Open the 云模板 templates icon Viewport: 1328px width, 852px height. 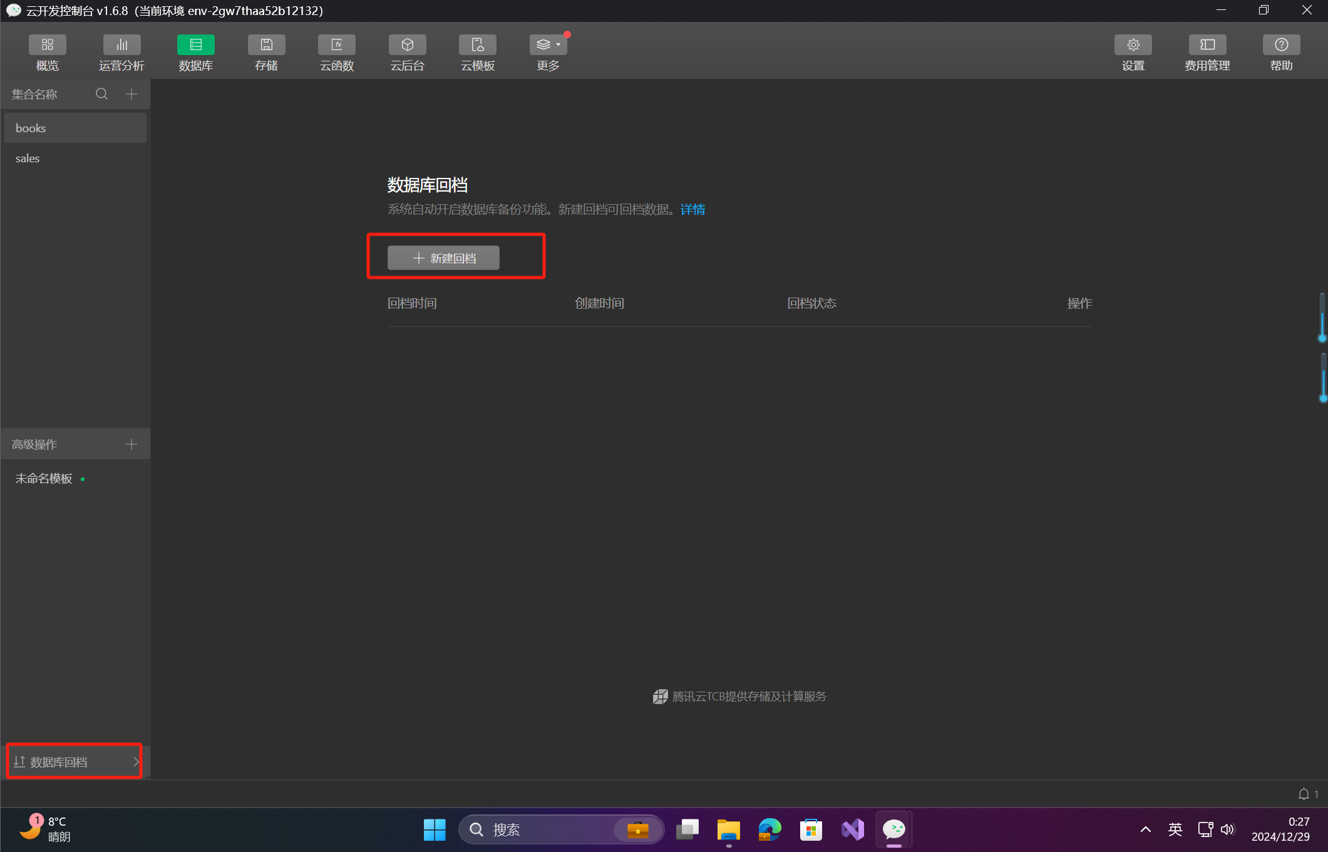click(478, 45)
